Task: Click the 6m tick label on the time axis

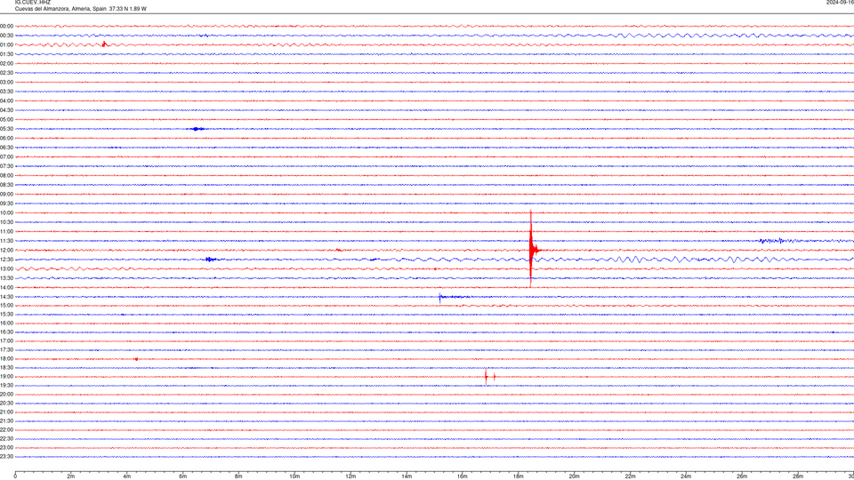Action: (x=183, y=476)
